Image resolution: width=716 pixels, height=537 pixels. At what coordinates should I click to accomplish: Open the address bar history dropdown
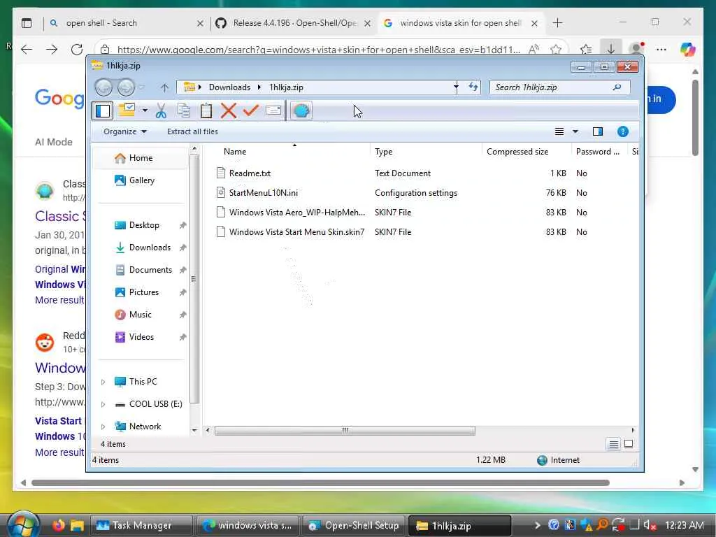(456, 87)
